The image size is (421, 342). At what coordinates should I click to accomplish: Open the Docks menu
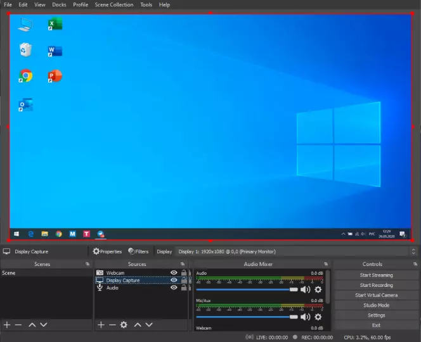pyautogui.click(x=59, y=4)
